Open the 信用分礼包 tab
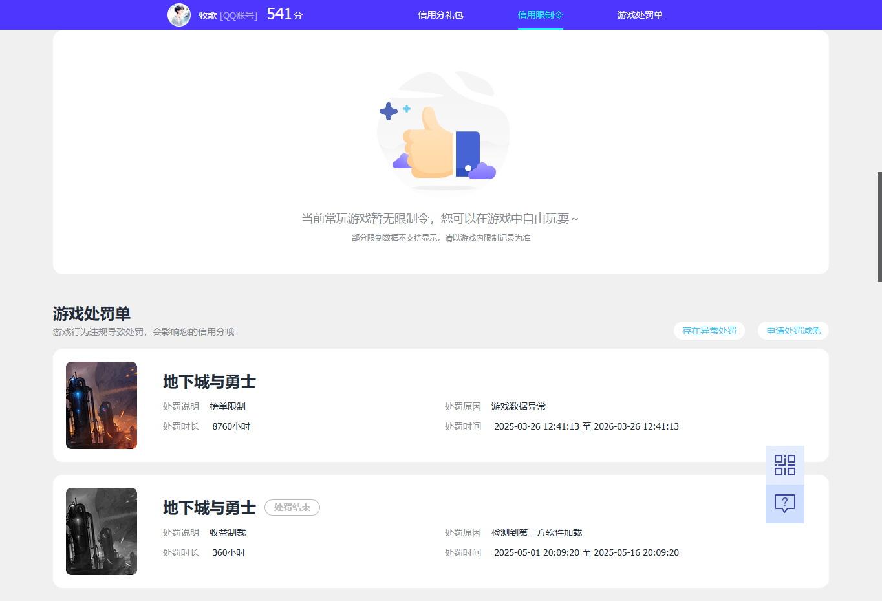 440,15
